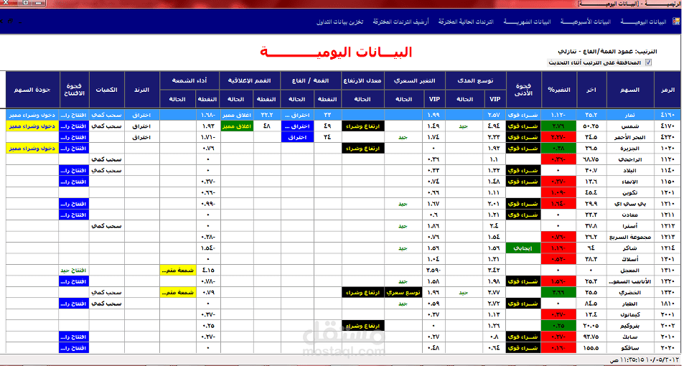Click the green 'اغلاق مميز' cell in the شمس row
689x366 pixels.
[238, 126]
